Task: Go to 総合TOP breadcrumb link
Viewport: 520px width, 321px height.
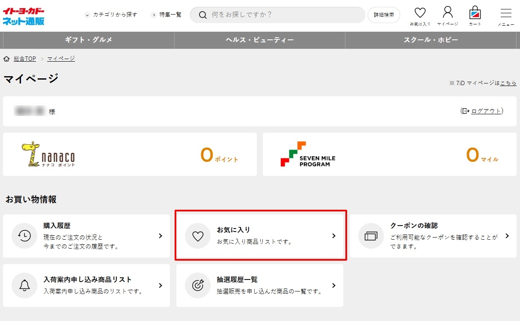Action: coord(25,59)
